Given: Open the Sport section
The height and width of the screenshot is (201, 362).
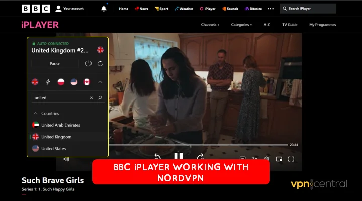Looking at the screenshot, I should coord(161,9).
